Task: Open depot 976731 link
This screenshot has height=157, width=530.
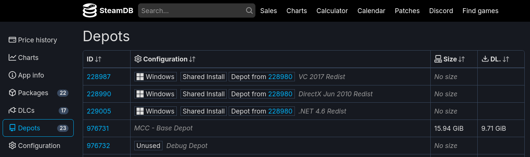Action: coord(98,128)
